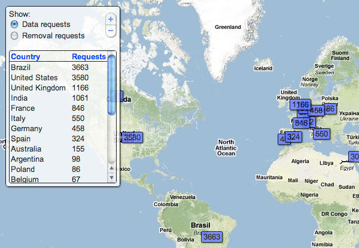Click the Brasil country label on map

tap(200, 225)
